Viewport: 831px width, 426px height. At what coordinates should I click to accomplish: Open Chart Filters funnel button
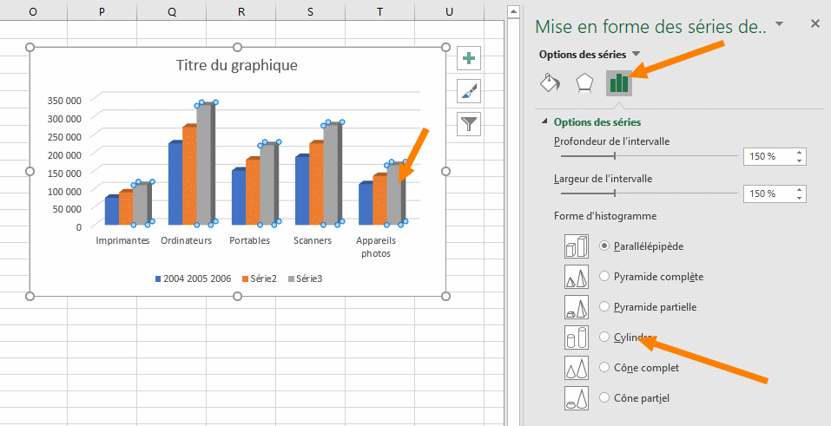click(469, 124)
